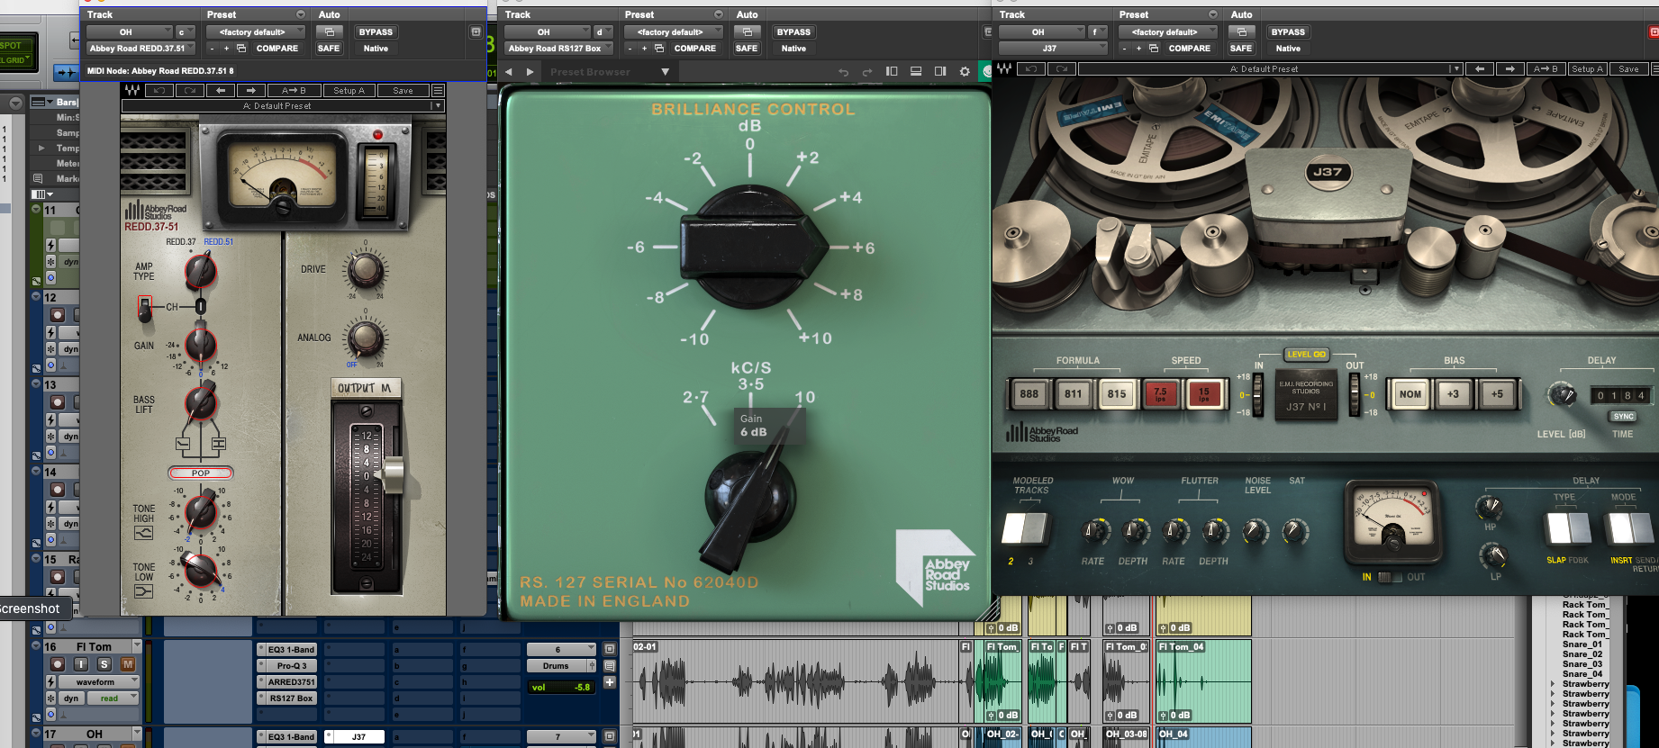Click undo arrow in RS127 plugin toolbar
The width and height of the screenshot is (1659, 748).
tap(843, 72)
